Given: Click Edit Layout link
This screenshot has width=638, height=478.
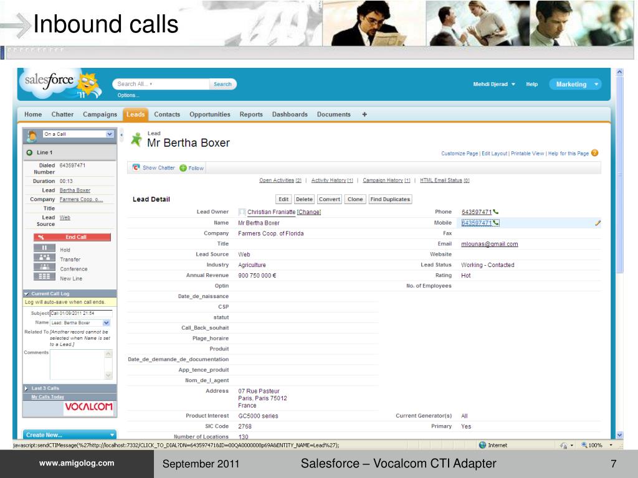Looking at the screenshot, I should [494, 153].
